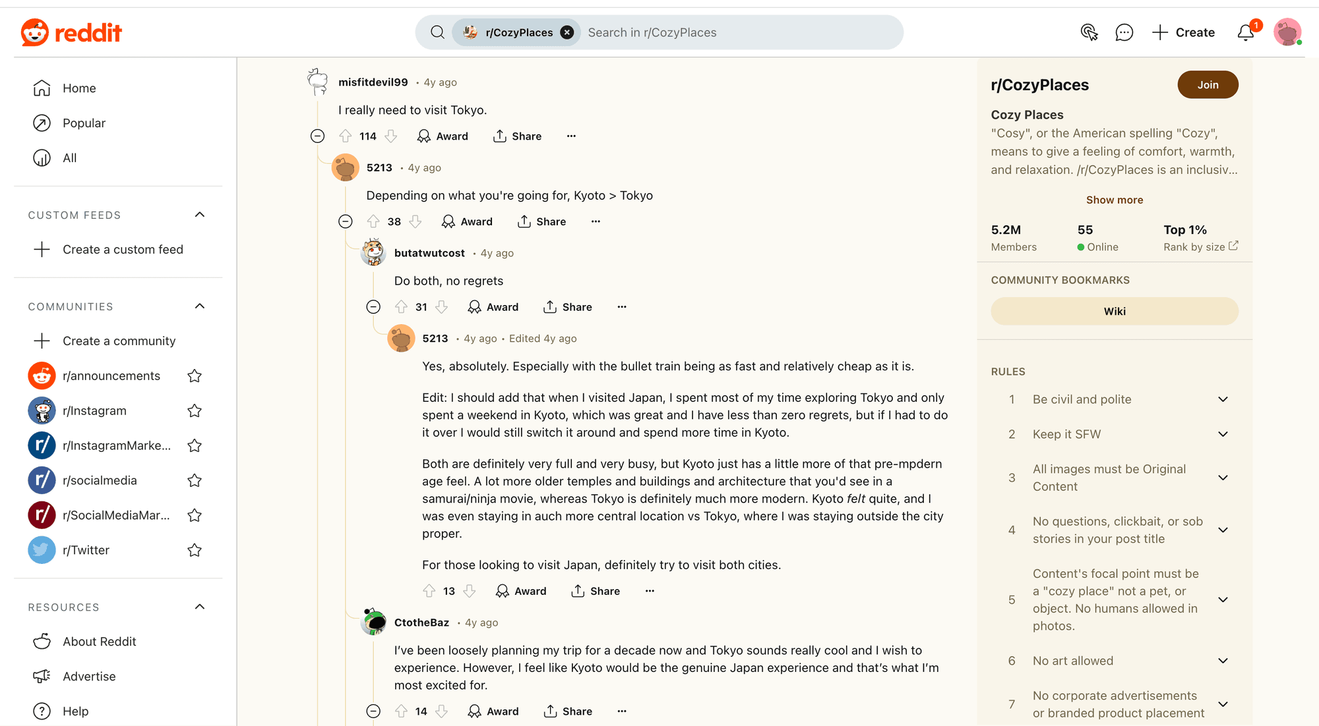Screen dimensions: 1319x726
Task: Star the r/Twitter community
Action: pos(195,550)
